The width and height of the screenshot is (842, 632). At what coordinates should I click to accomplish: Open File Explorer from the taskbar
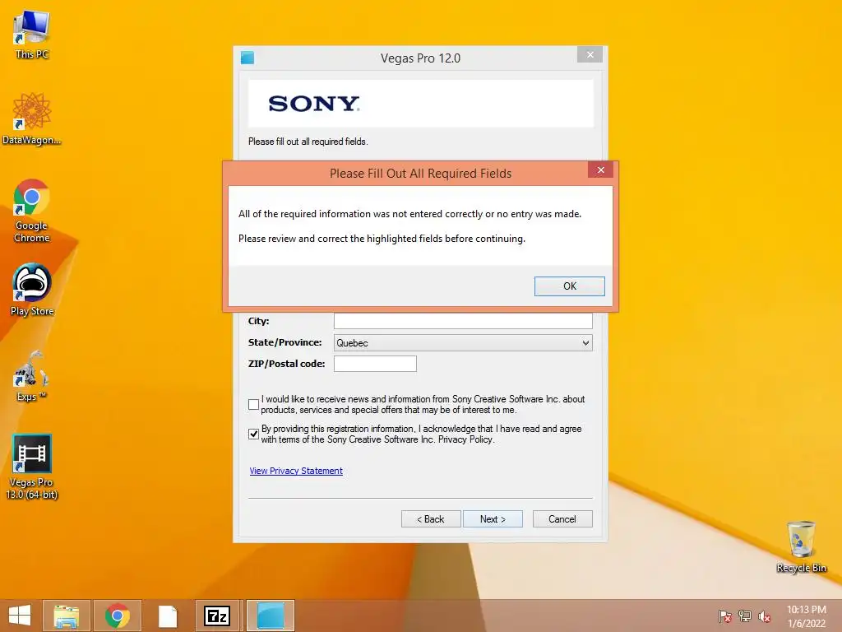point(67,616)
